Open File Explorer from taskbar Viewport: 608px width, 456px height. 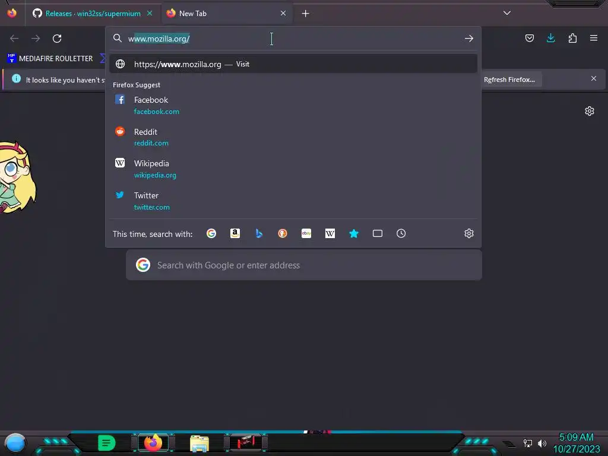tap(199, 443)
